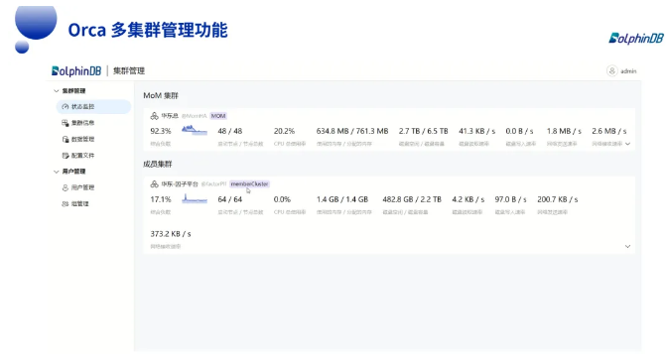668x359 pixels.
Task: Open the admin user avatar icon
Action: point(611,70)
